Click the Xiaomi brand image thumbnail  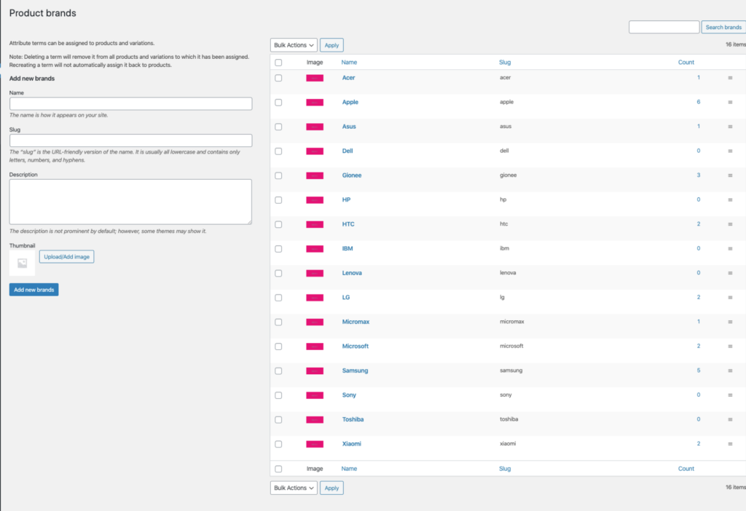pos(315,444)
